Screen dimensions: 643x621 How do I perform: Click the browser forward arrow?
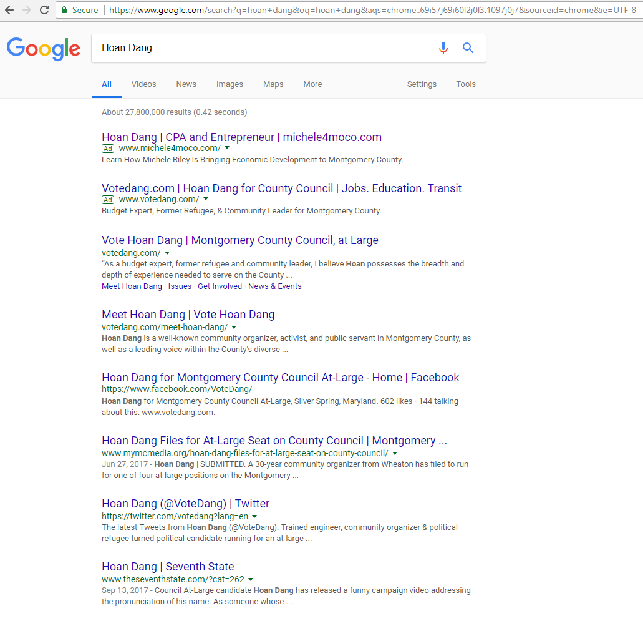(x=27, y=10)
